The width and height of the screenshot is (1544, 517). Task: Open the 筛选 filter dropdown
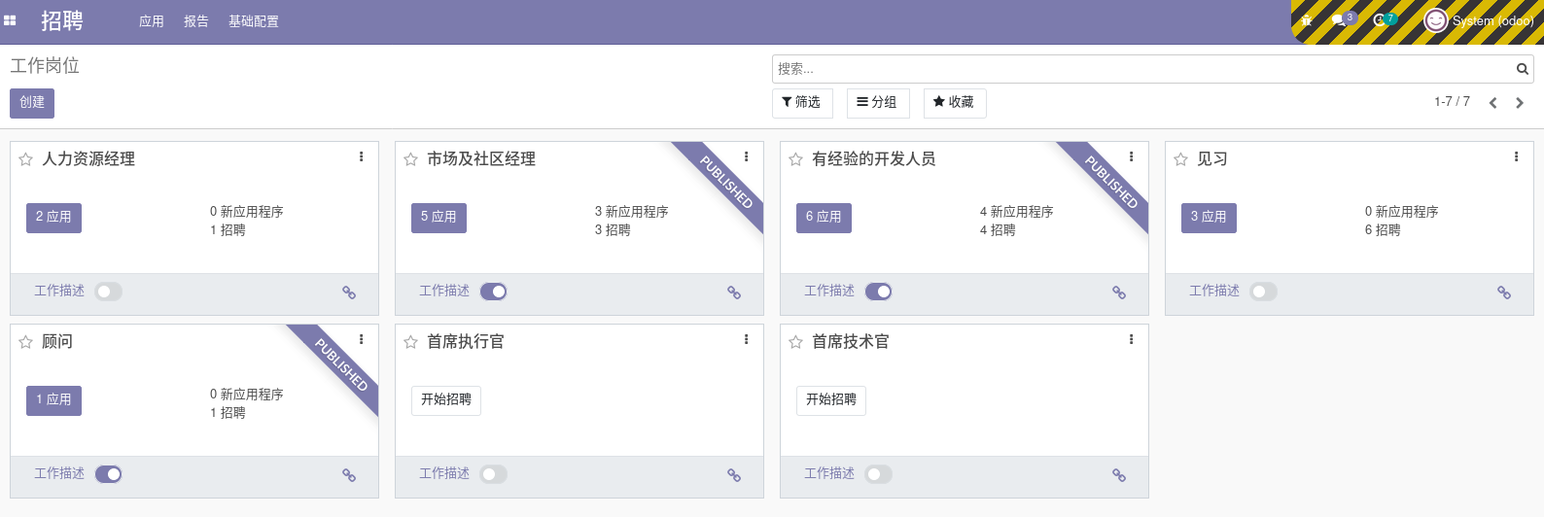click(x=801, y=102)
